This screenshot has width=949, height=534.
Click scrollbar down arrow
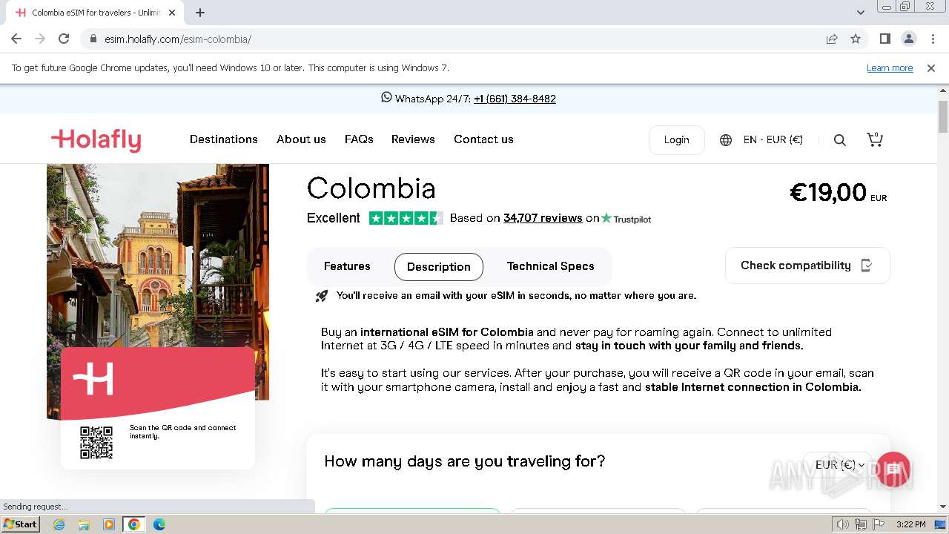pos(943,507)
